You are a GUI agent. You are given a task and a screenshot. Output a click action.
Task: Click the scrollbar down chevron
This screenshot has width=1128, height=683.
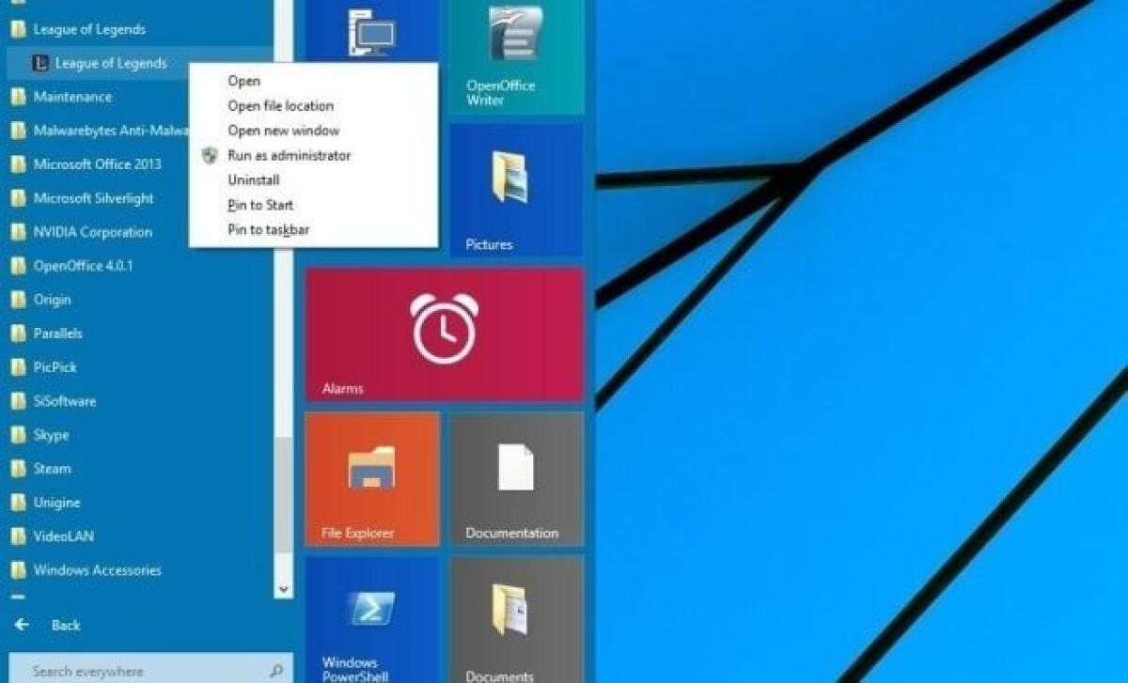pyautogui.click(x=283, y=589)
